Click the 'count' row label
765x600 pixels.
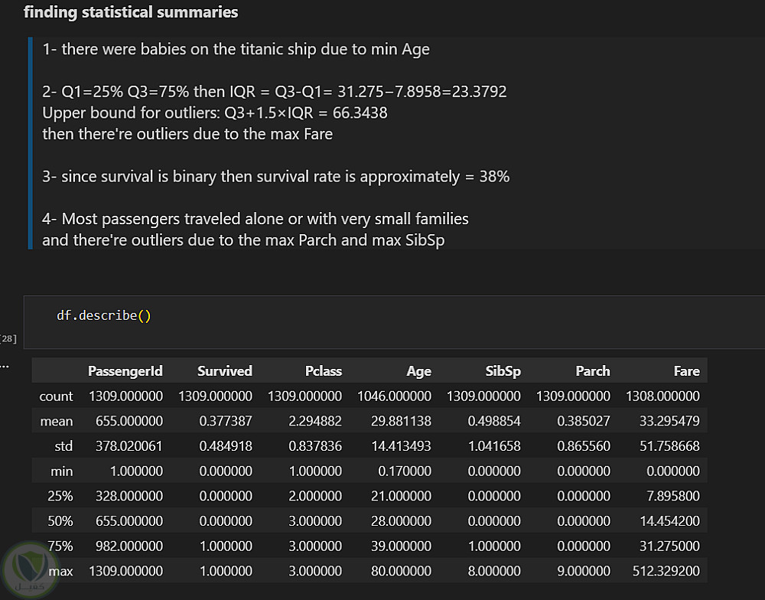point(56,396)
